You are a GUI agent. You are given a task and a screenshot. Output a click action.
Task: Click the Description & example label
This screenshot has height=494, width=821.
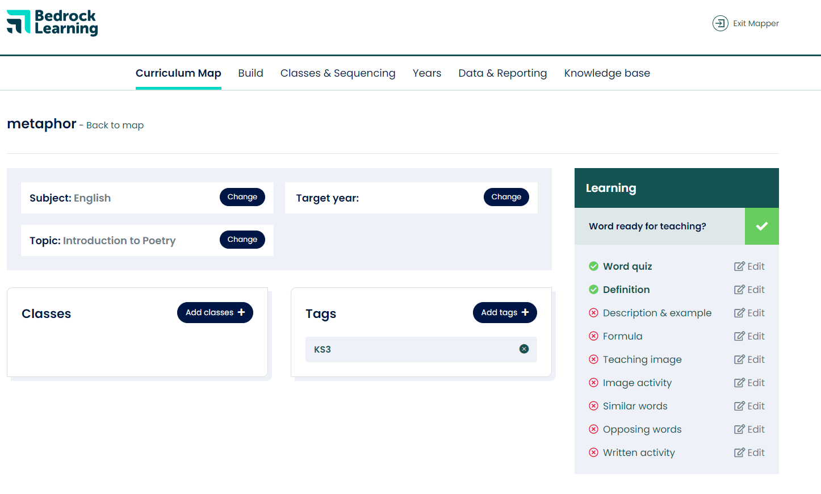tap(657, 313)
